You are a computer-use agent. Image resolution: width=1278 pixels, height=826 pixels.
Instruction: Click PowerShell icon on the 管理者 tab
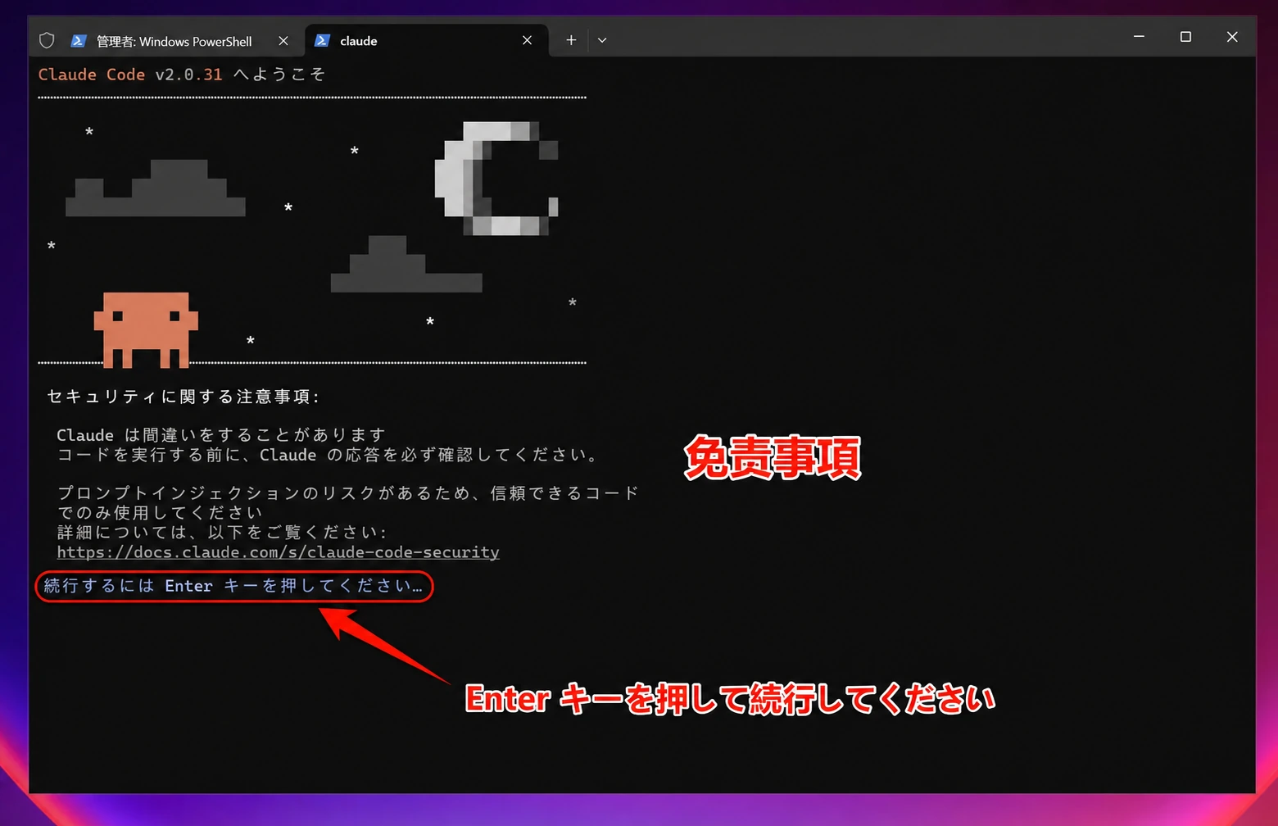tap(79, 40)
